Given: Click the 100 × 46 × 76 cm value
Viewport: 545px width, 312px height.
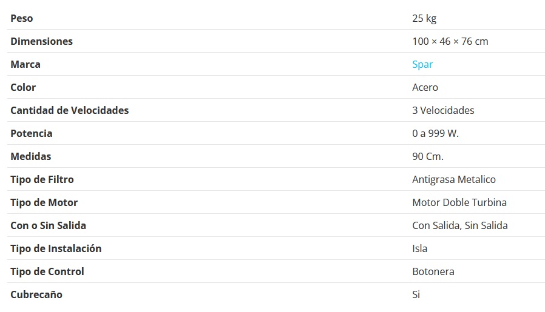Looking at the screenshot, I should (450, 41).
